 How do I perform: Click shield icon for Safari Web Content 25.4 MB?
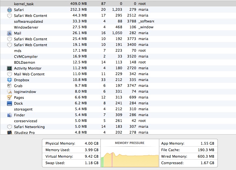9,39
